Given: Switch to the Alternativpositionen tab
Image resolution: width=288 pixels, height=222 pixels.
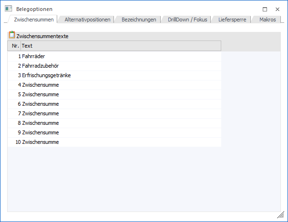Looking at the screenshot, I should [87, 20].
